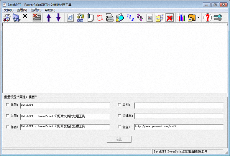The width and height of the screenshot is (230, 156).
Task: Click the add folder toolbar icon
Action: click(x=16, y=18)
